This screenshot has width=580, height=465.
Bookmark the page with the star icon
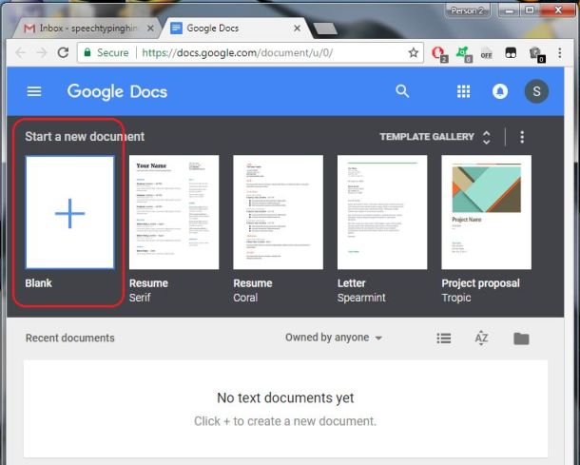tap(414, 53)
